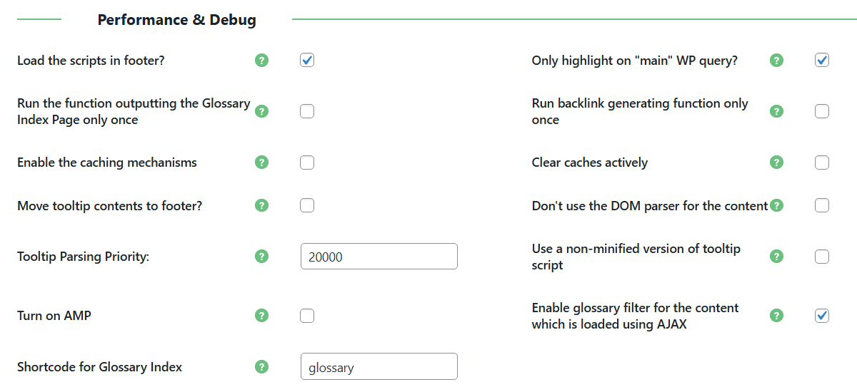Screen dimensions: 857x392
Task: Uncheck Load the scripts in footer checkbox
Action: pyautogui.click(x=307, y=61)
